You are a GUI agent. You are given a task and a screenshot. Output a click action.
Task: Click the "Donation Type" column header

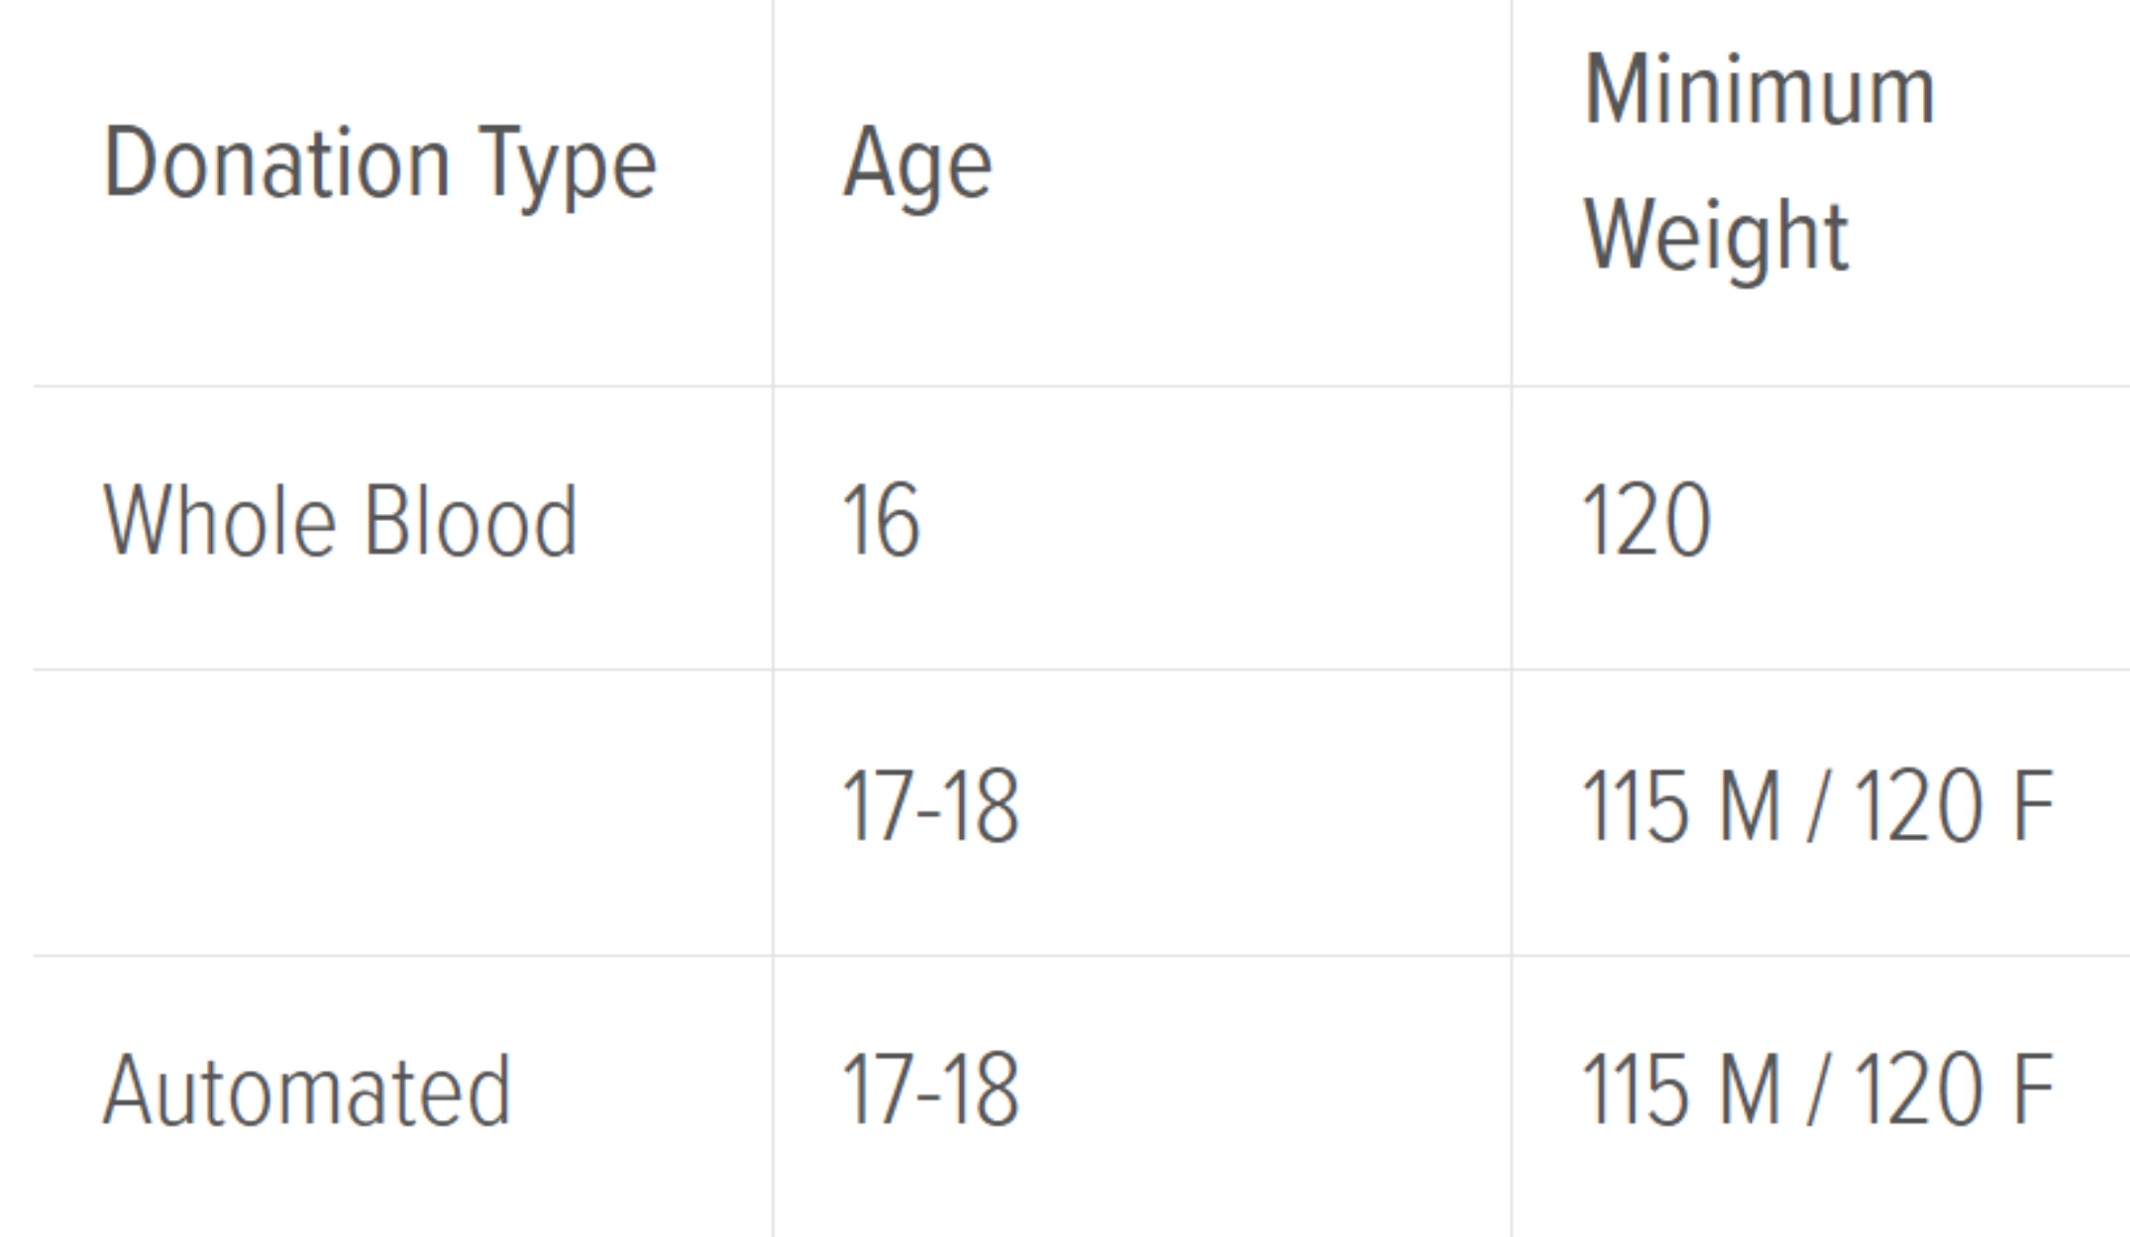(x=380, y=163)
